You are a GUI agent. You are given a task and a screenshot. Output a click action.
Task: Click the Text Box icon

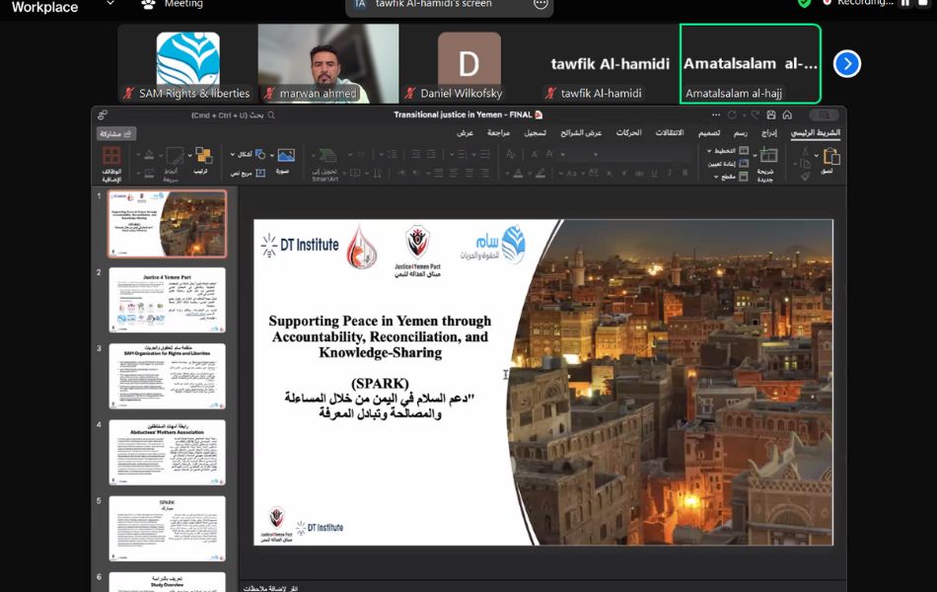point(260,173)
